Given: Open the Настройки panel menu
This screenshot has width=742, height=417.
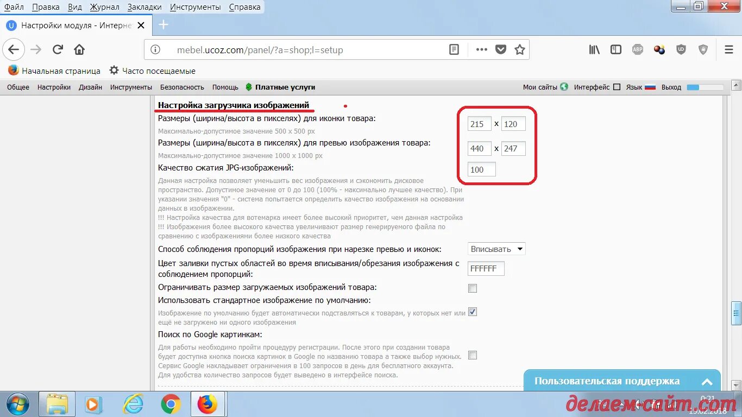Looking at the screenshot, I should click(x=54, y=87).
